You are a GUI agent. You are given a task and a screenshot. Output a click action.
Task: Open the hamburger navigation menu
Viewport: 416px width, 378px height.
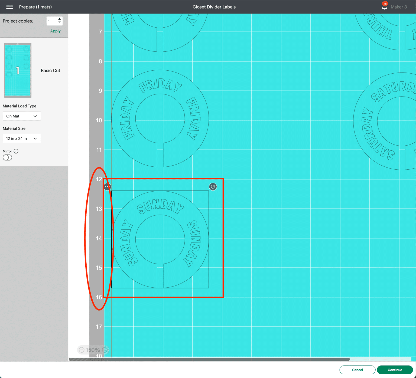(9, 7)
